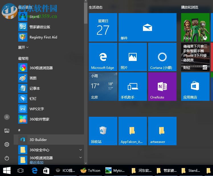213x176 pixels.
Task: Launch 管家婆创业版 from recently added
Action: click(49, 27)
